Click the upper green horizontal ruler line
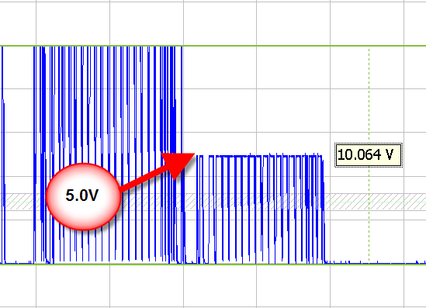Image resolution: width=426 pixels, height=308 pixels. [213, 46]
